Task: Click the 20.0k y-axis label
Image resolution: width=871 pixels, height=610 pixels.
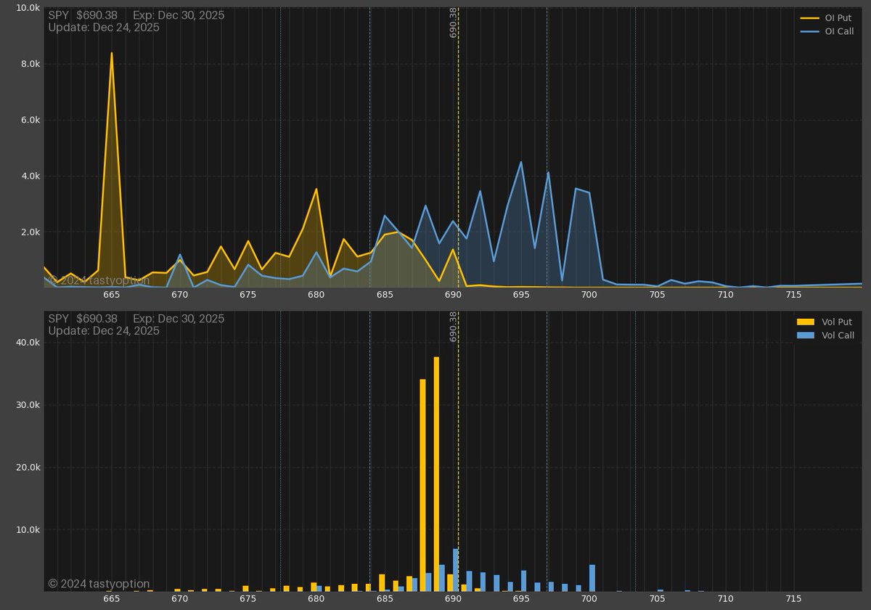Action: [27, 467]
